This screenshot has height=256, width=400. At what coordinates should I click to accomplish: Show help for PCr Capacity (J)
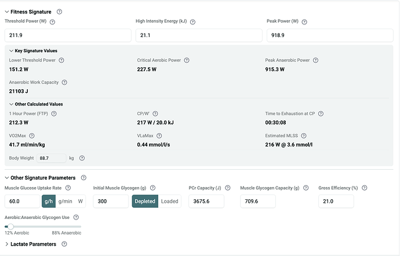click(228, 188)
